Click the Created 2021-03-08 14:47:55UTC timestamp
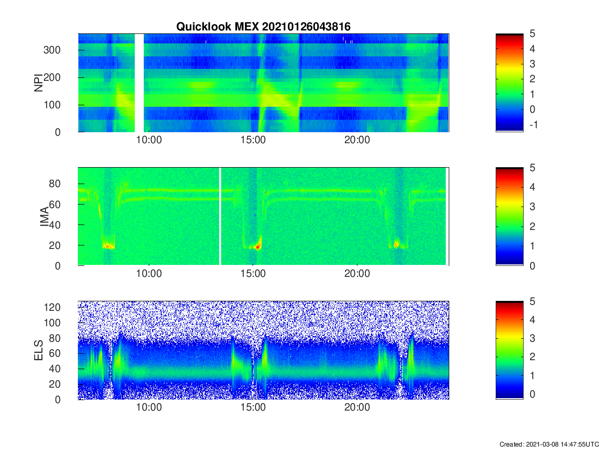 [548, 444]
